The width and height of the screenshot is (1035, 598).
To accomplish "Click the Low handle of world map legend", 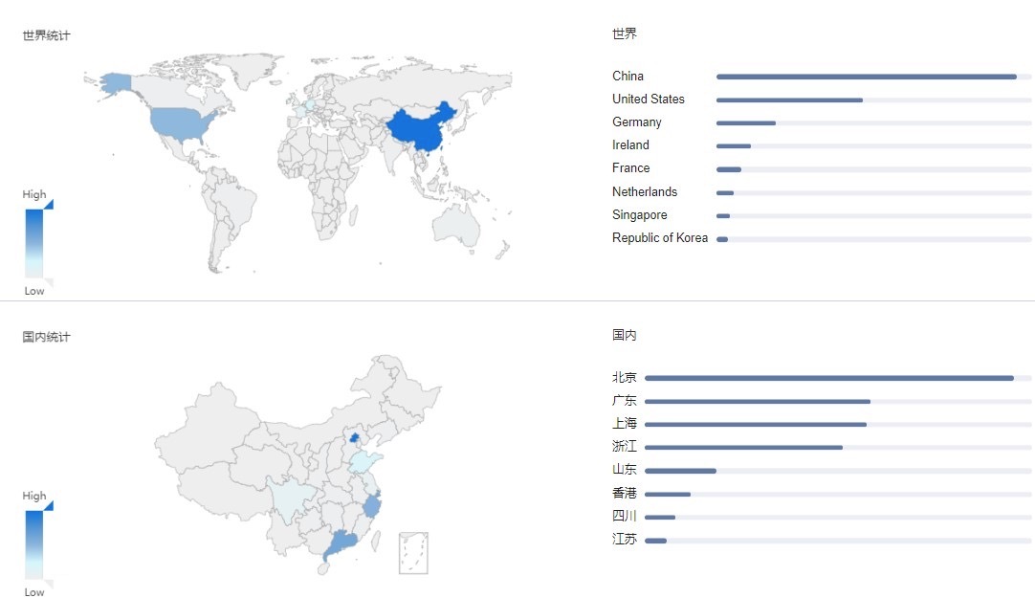I will click(48, 282).
